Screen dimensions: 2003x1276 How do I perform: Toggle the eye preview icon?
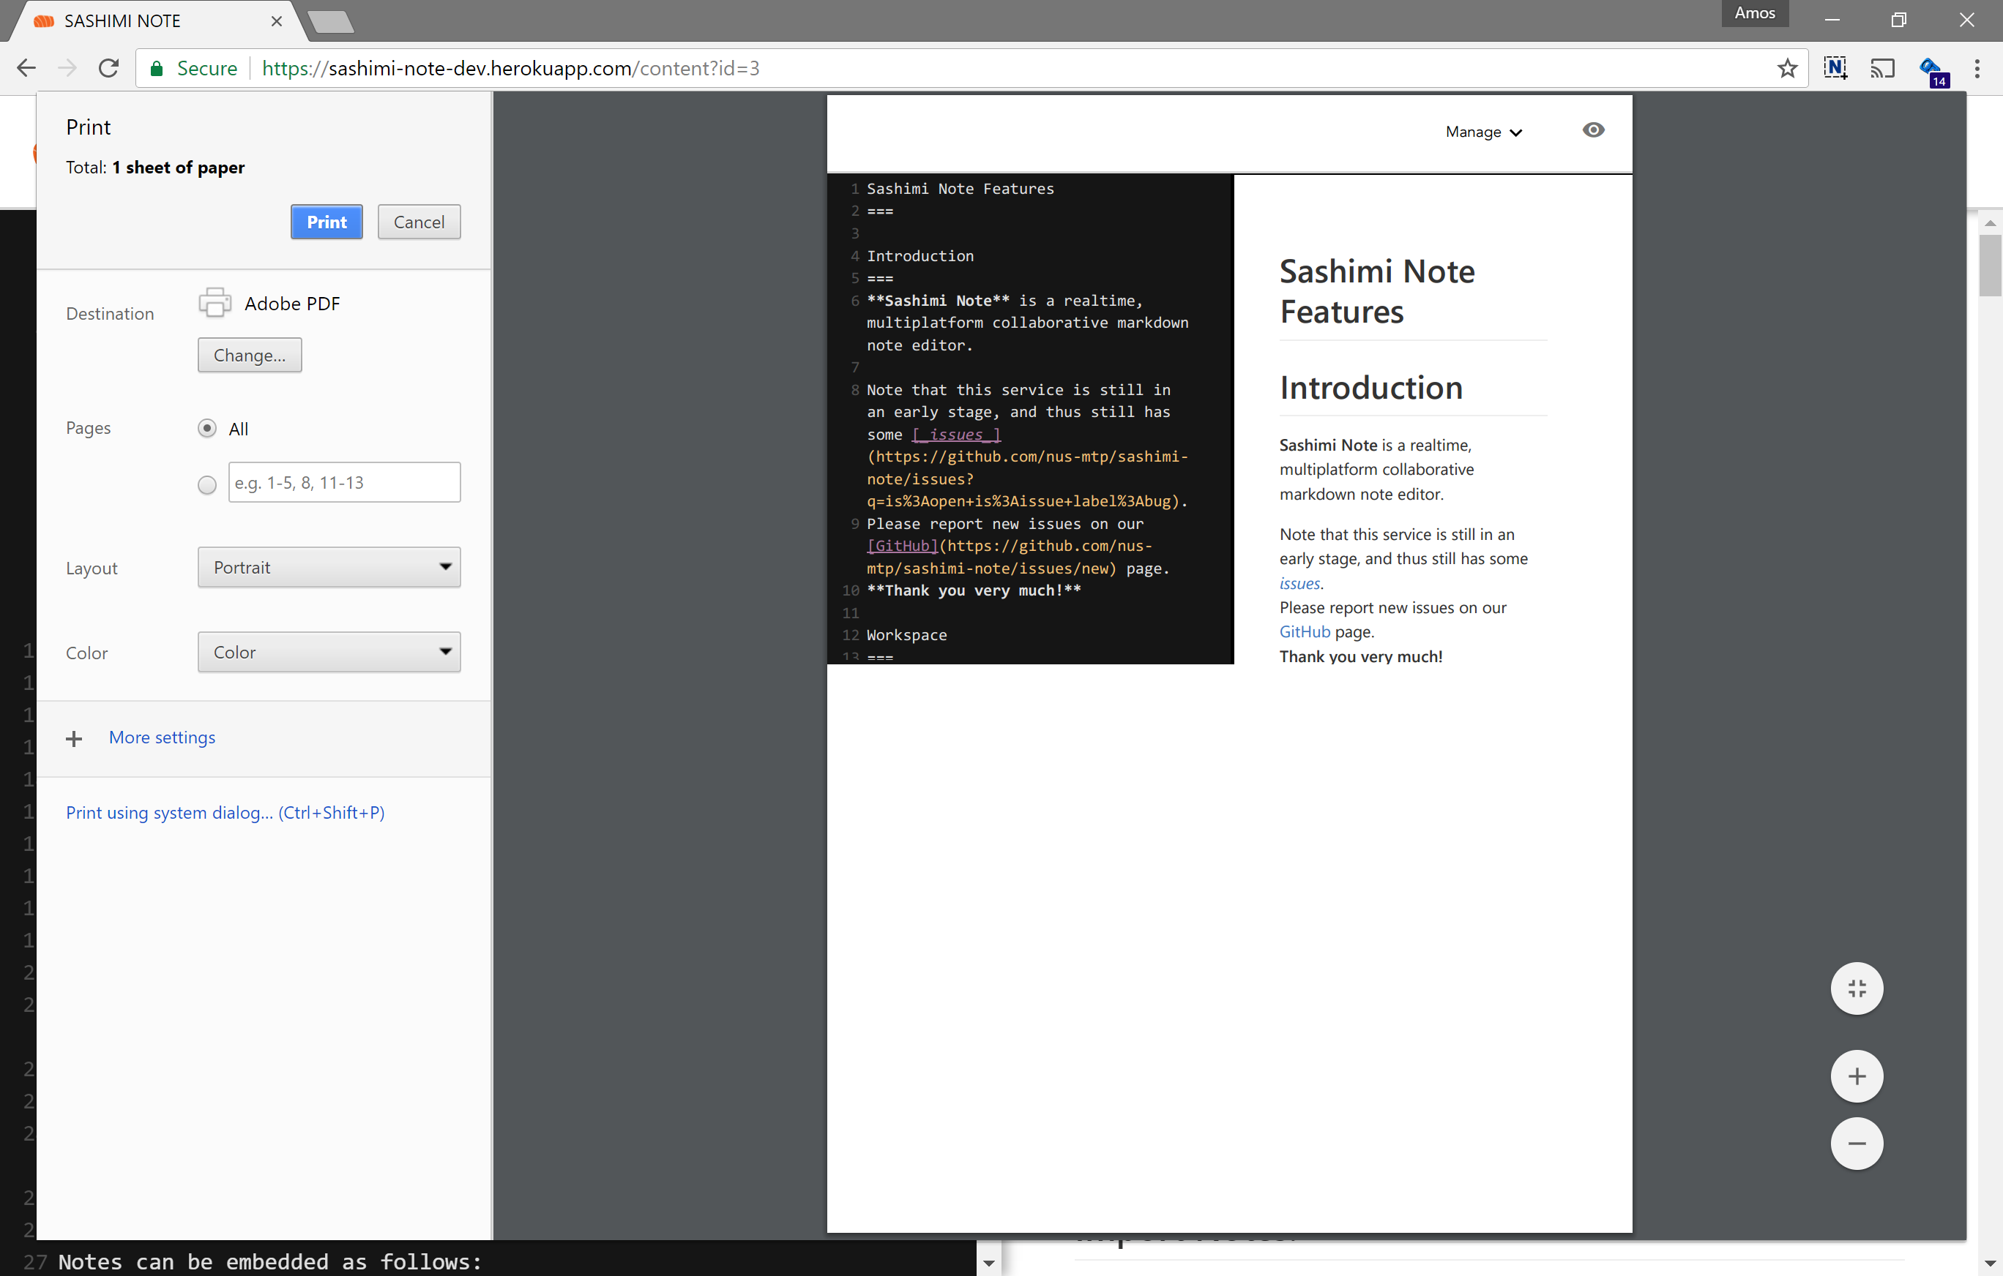(x=1593, y=130)
